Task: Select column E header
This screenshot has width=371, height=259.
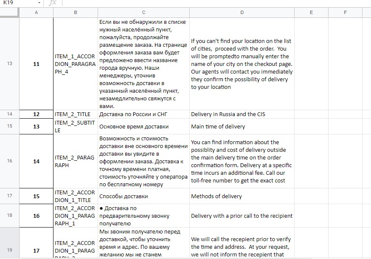Action: coord(312,13)
